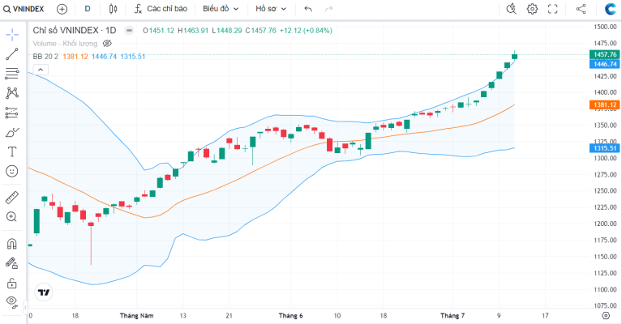Viewport: 622px width, 324px height.
Task: Select the measure ruler tool
Action: [x=12, y=198]
